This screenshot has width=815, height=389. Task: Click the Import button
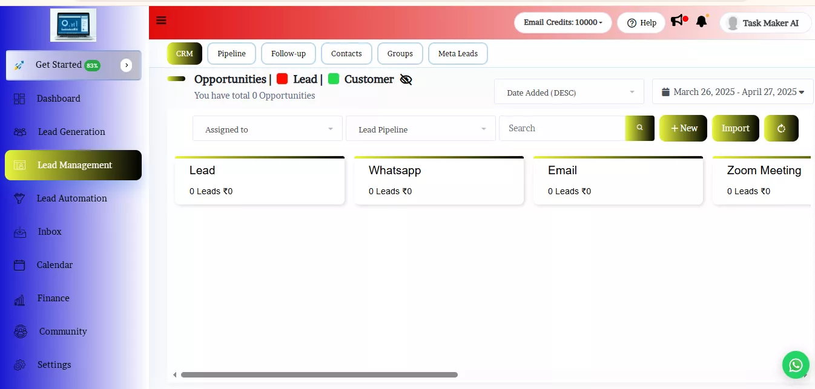pos(735,128)
